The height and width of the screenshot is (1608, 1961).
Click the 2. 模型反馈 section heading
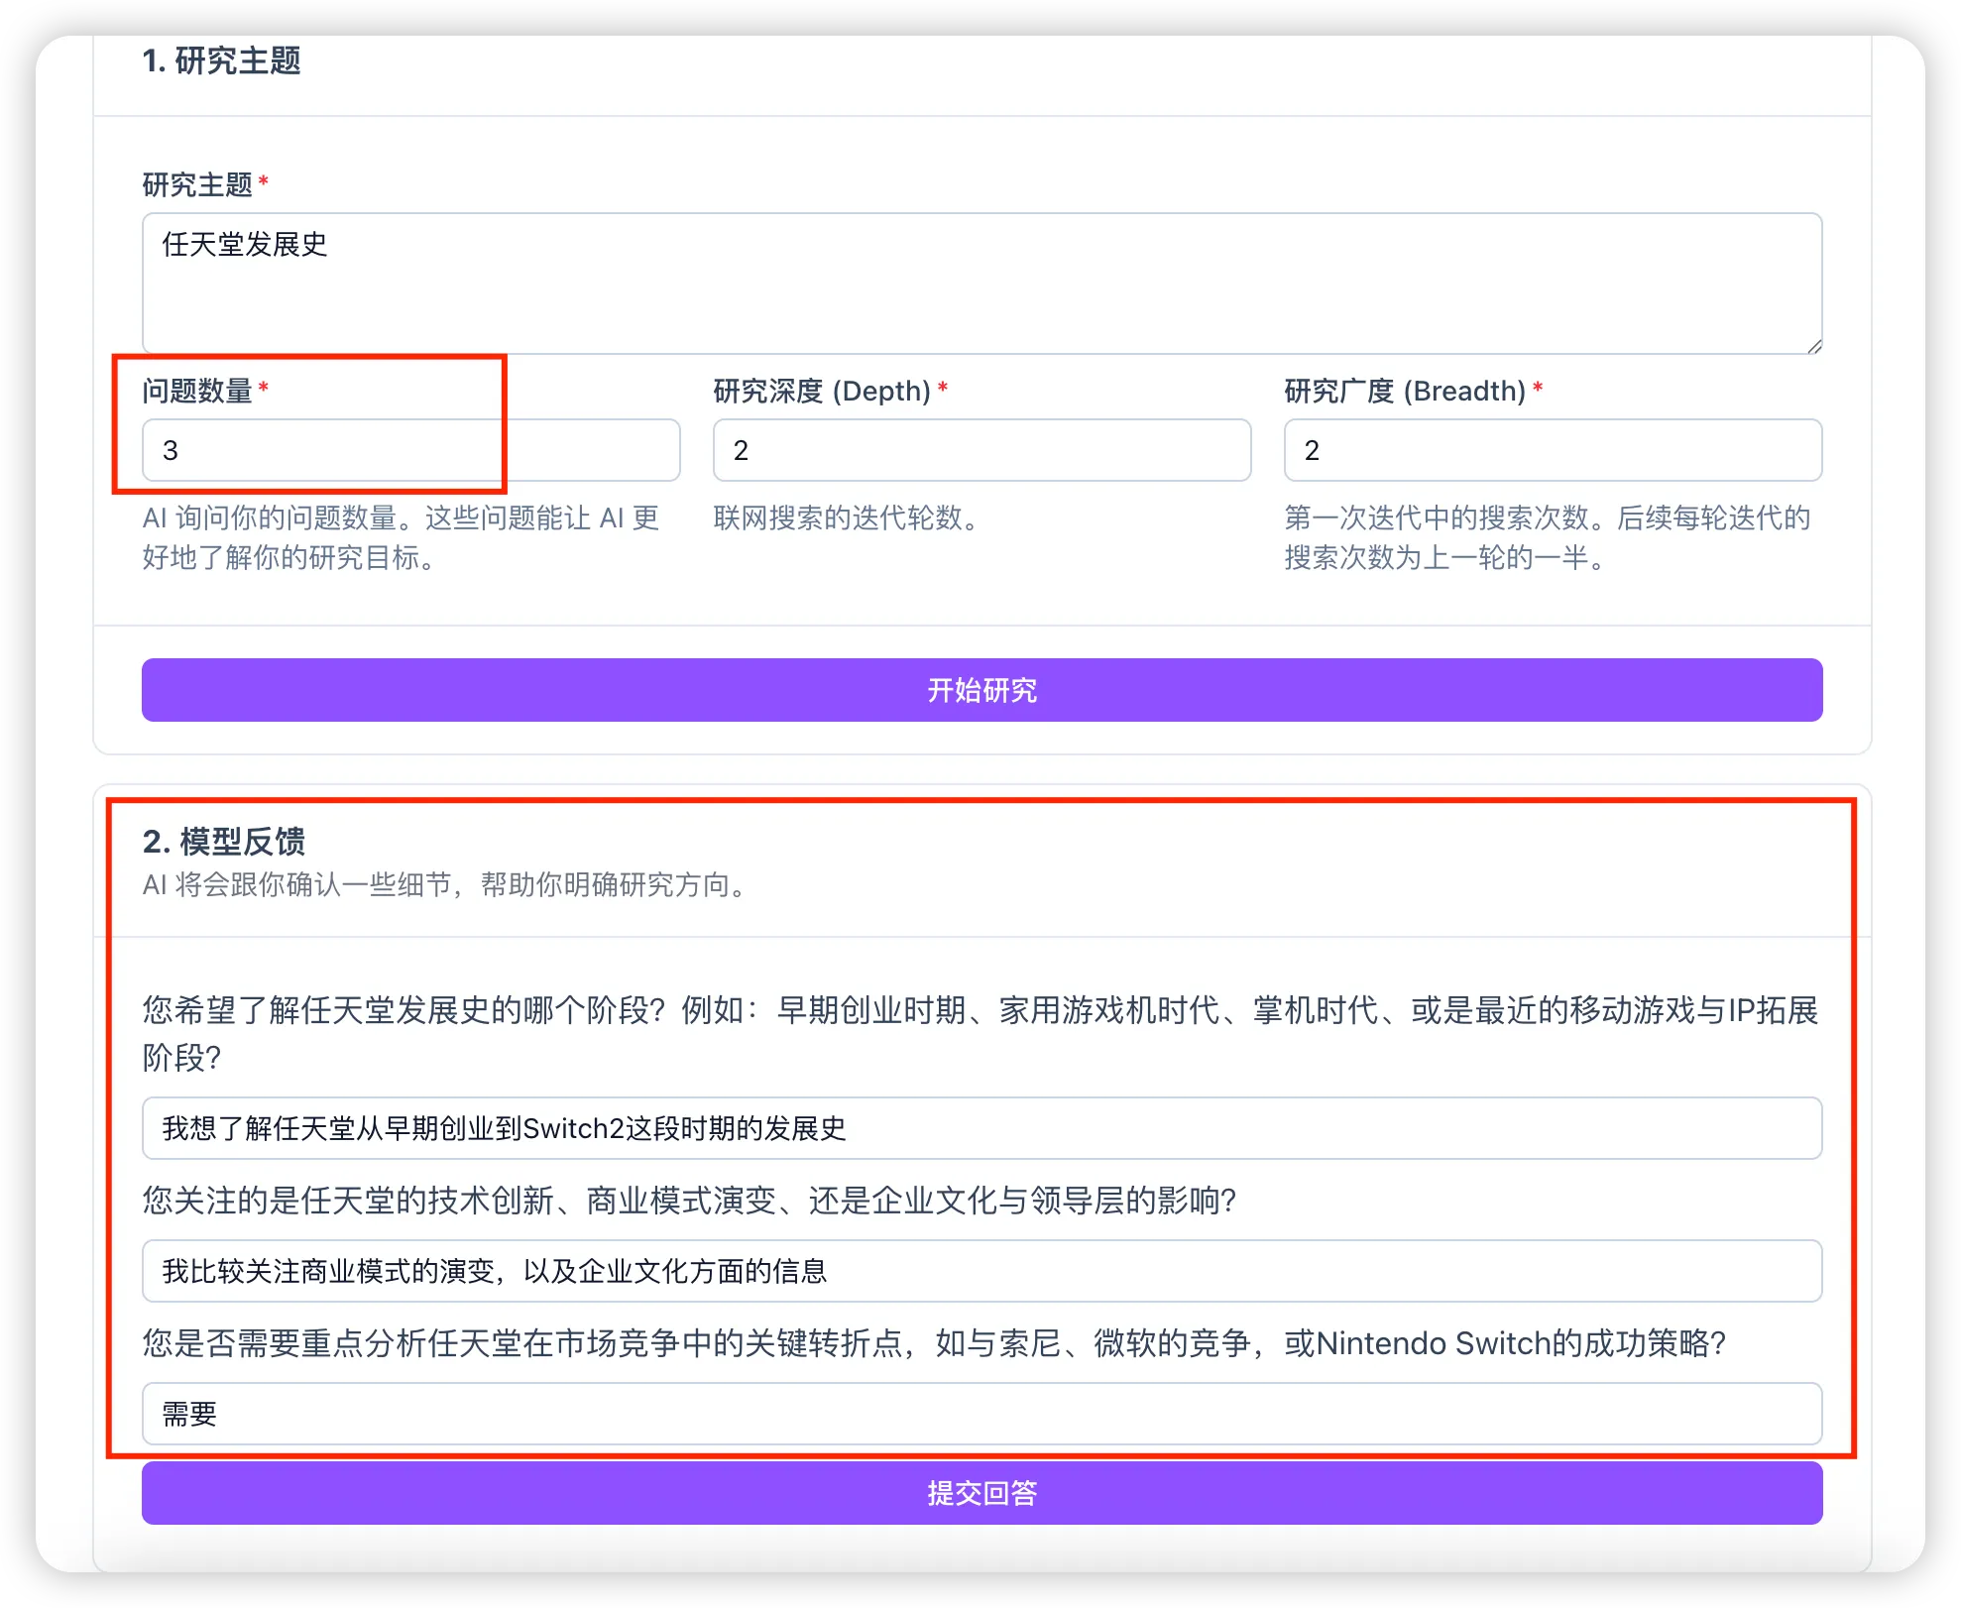click(x=224, y=842)
